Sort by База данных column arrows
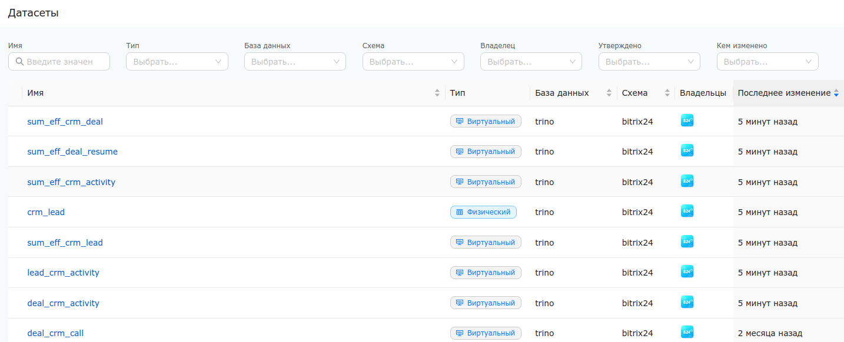The image size is (844, 342). [x=609, y=93]
